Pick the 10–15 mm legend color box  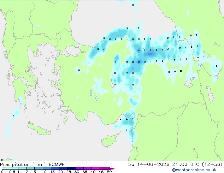[47, 168]
